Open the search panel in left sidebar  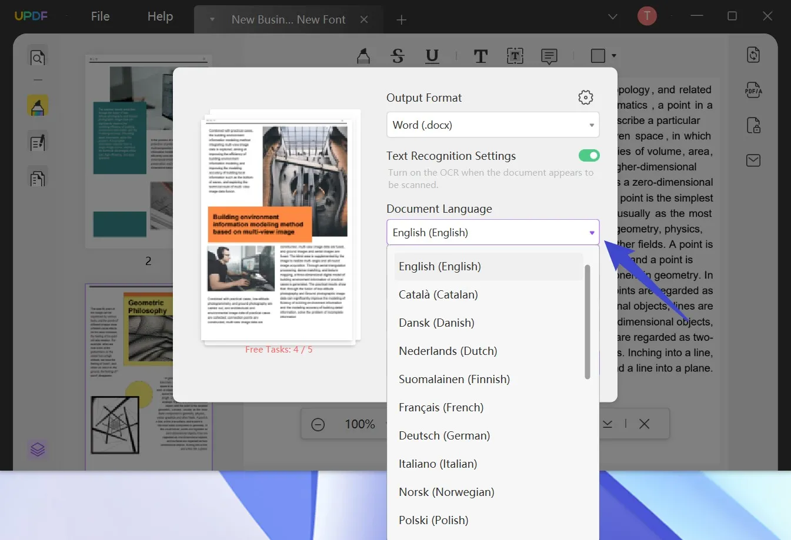click(x=38, y=58)
